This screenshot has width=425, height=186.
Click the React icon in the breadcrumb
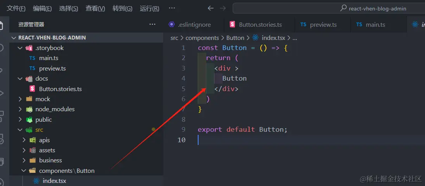coord(255,38)
